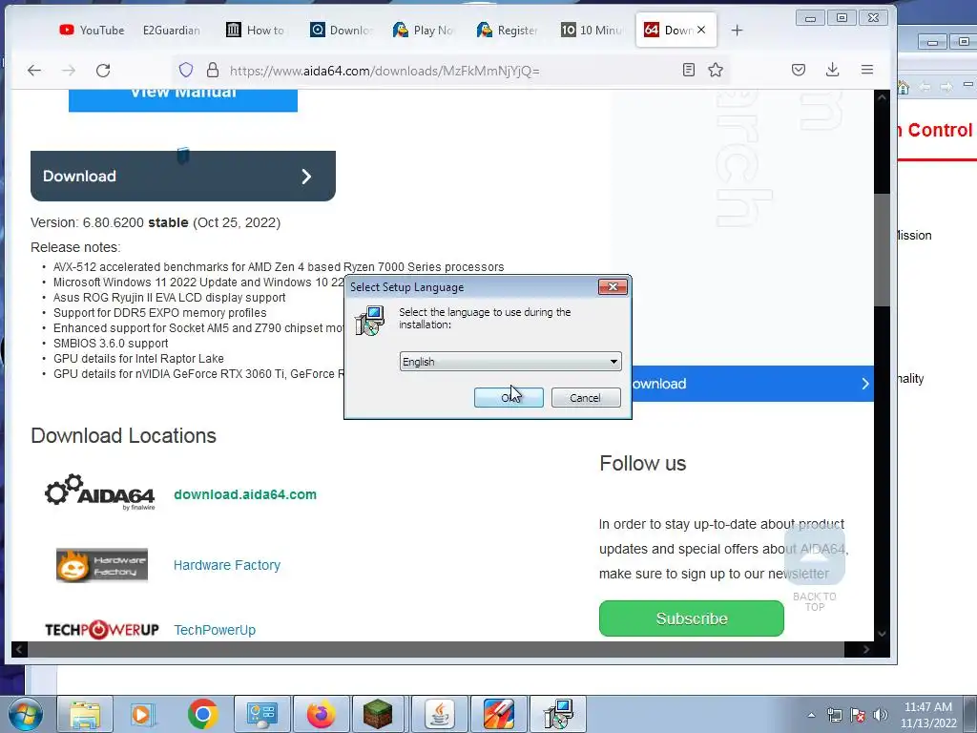Click the taskbar clock showing 11:47 AM

(x=928, y=715)
